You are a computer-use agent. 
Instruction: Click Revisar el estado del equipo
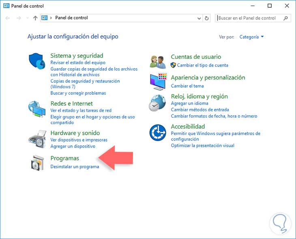(x=78, y=62)
